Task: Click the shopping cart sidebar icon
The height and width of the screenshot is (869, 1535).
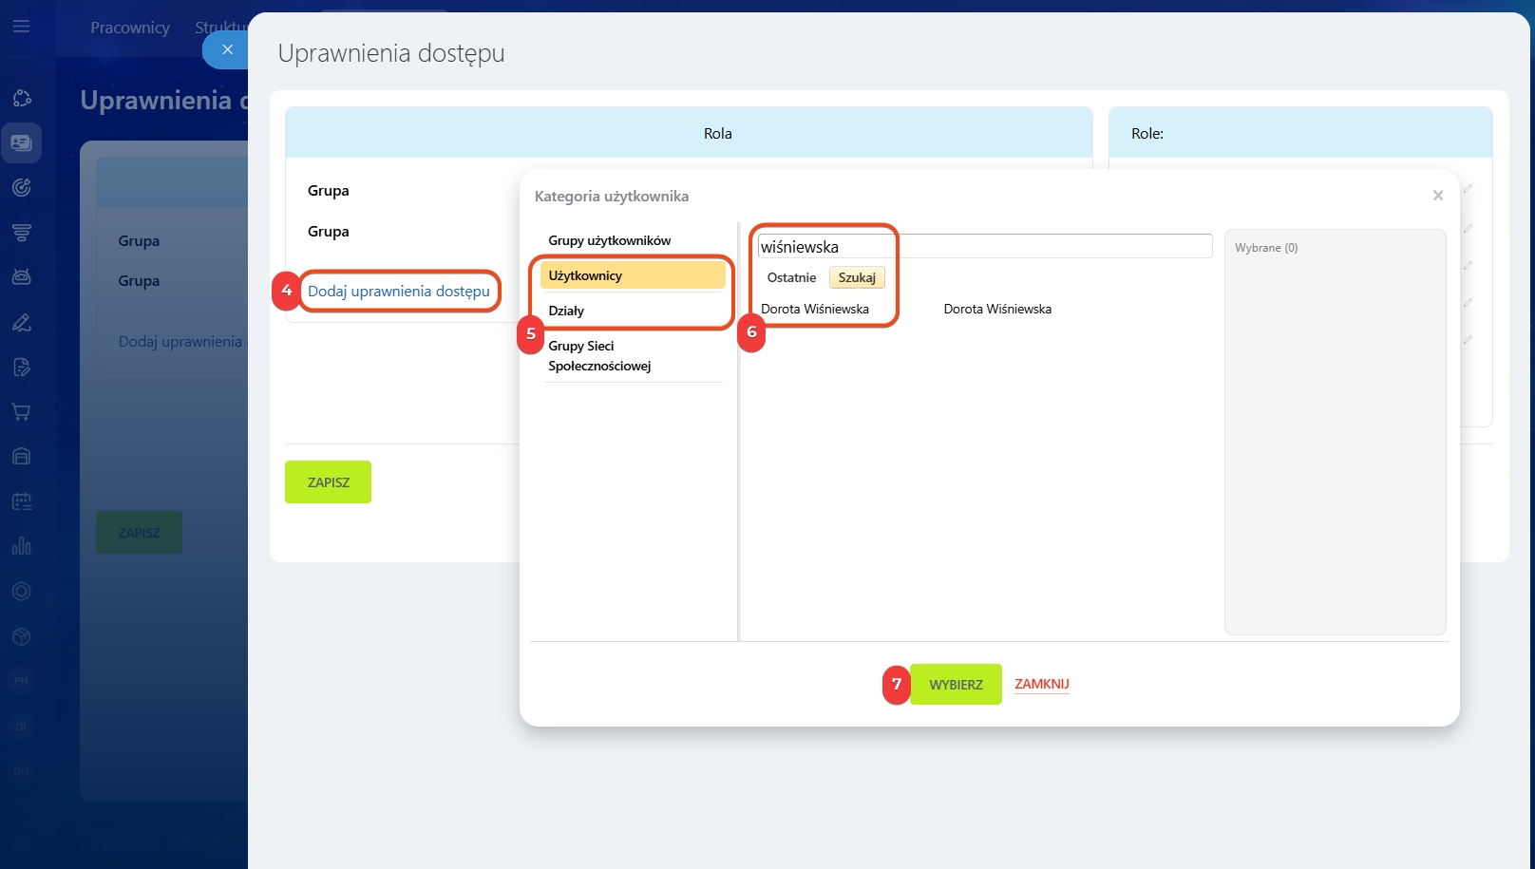Action: click(x=21, y=411)
